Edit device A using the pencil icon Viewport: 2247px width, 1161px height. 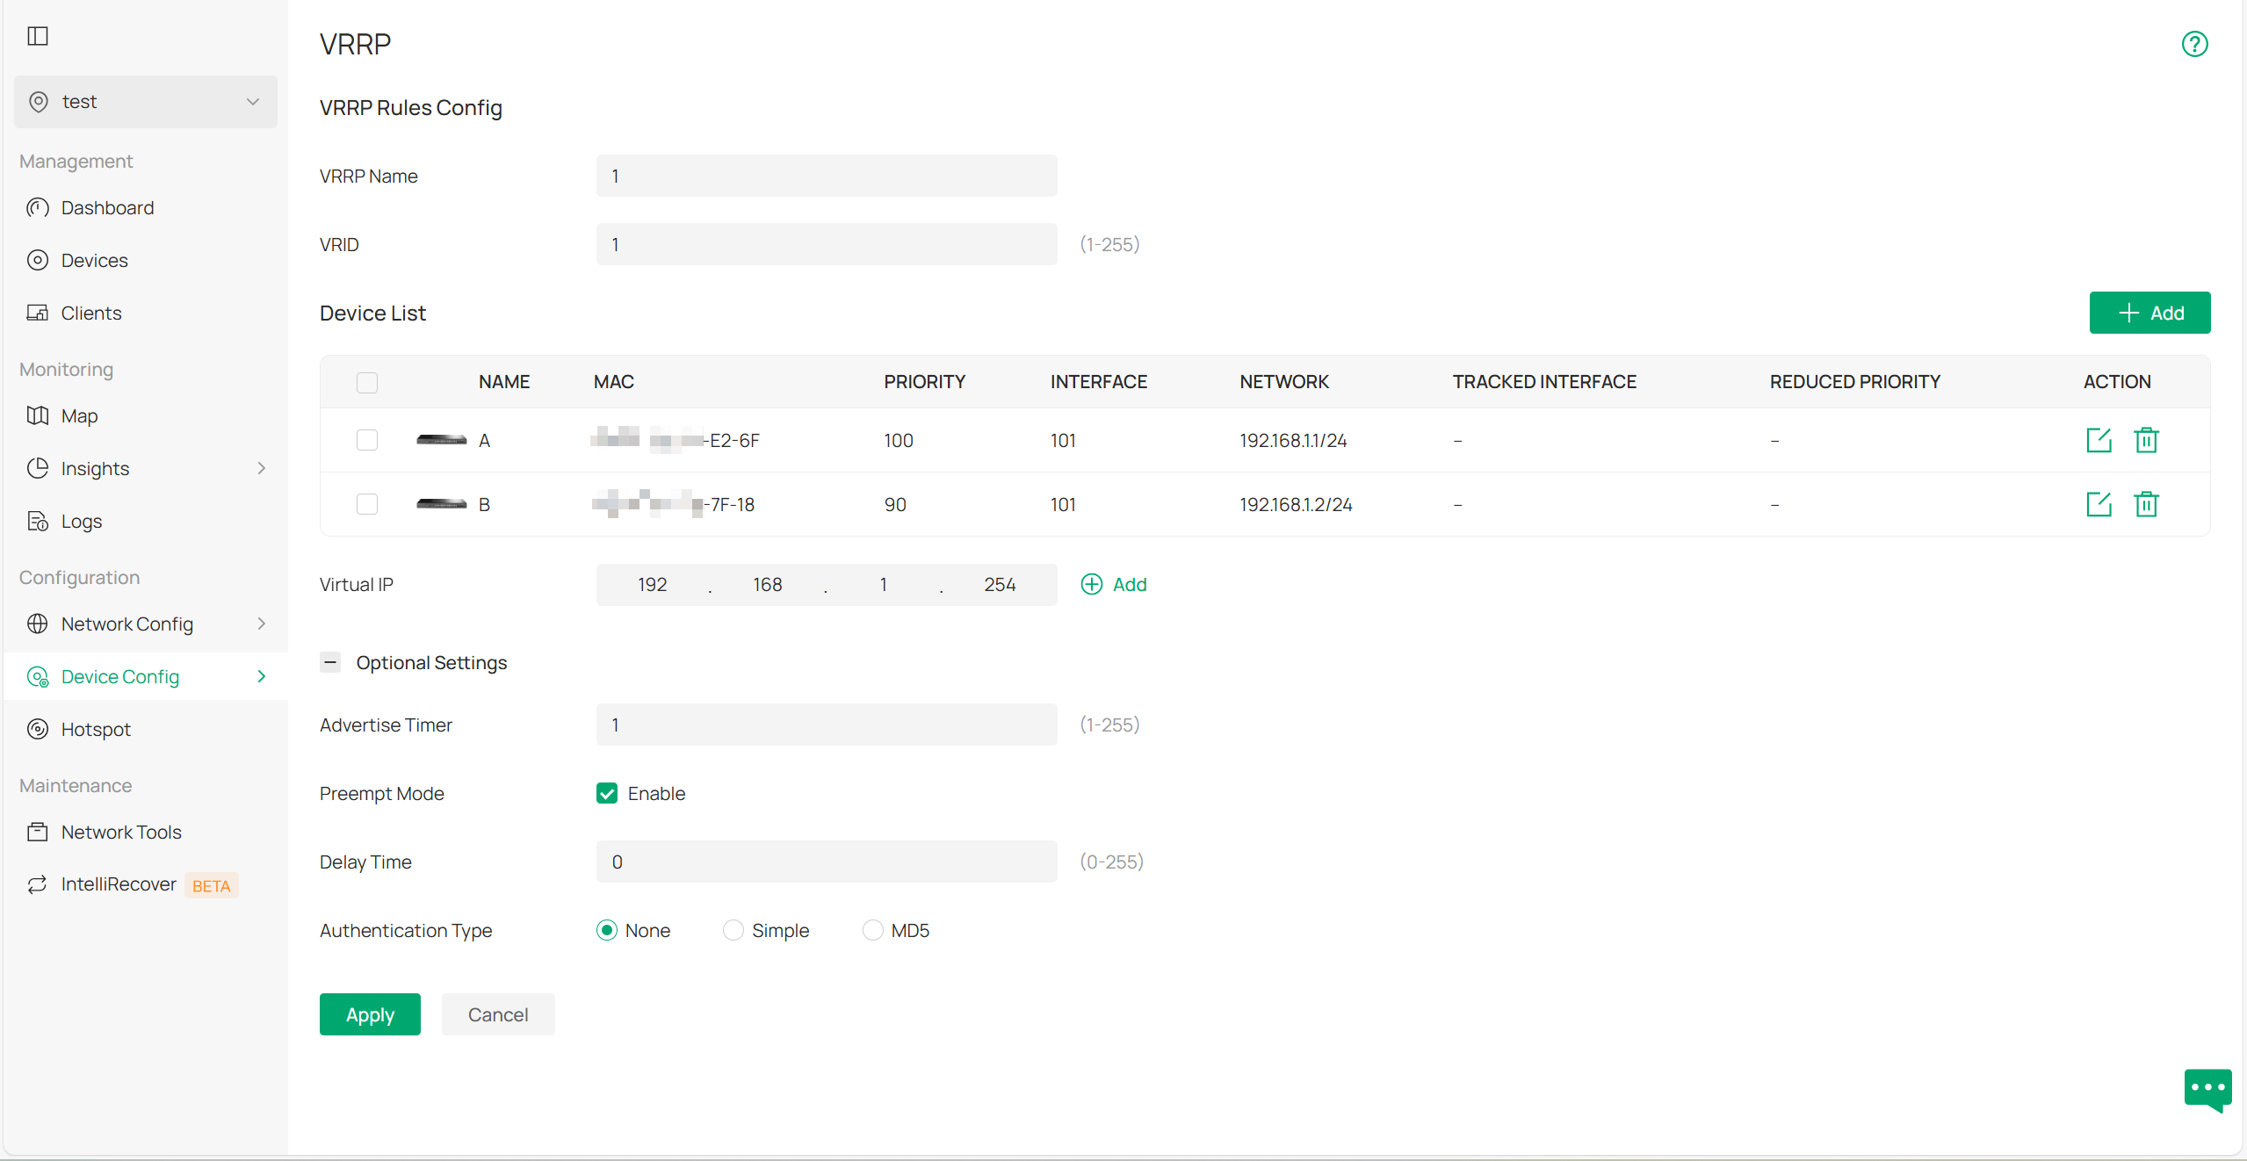point(2099,440)
